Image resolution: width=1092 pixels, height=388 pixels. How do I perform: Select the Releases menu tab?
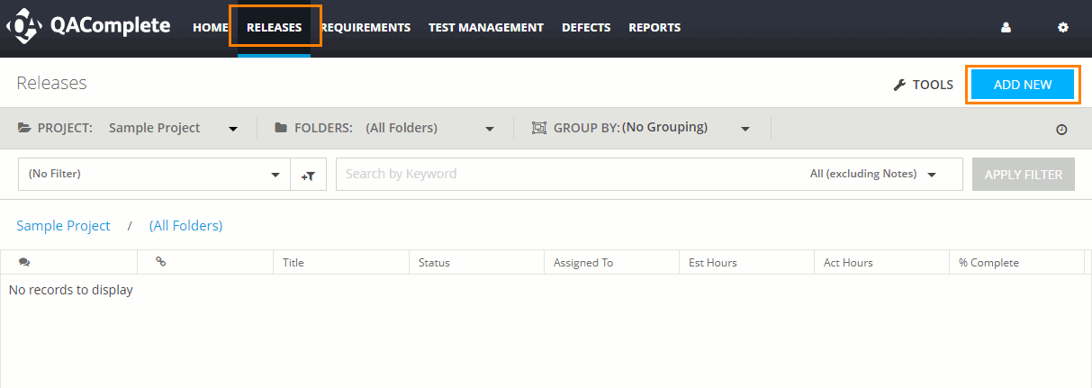pyautogui.click(x=275, y=28)
